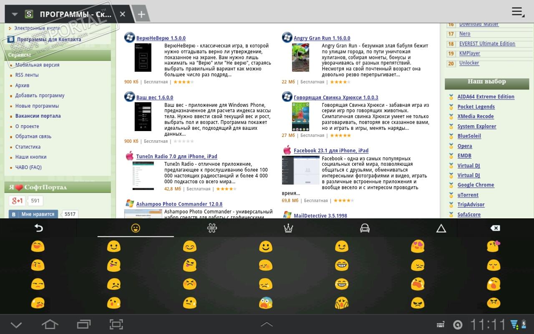The width and height of the screenshot is (534, 334).
Task: Tap the Android home button
Action: [50, 324]
